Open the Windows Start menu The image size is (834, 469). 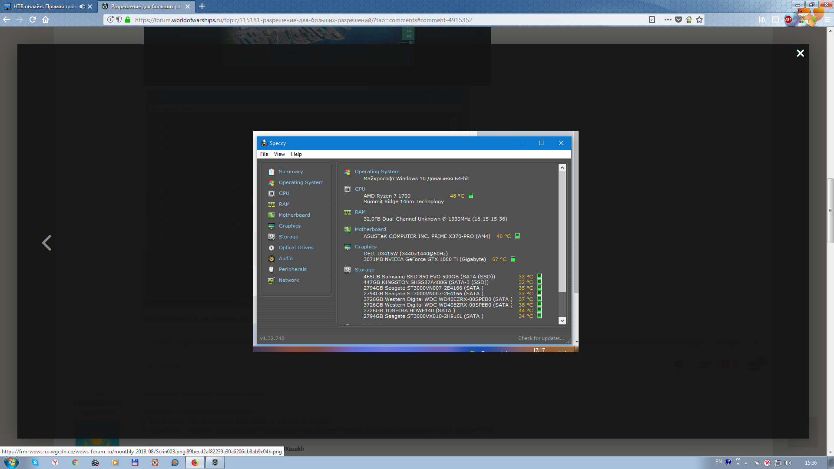click(12, 462)
